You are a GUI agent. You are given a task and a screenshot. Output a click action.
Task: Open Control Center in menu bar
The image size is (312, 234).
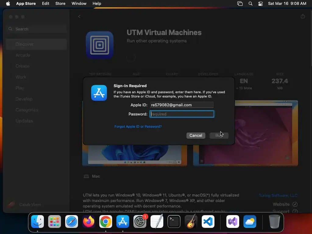click(261, 4)
